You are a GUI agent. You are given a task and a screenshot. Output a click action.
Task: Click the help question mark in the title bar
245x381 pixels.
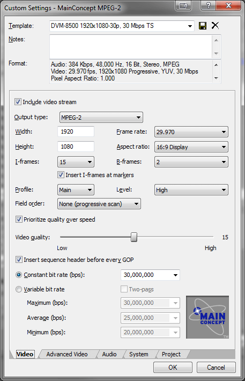[208, 5]
